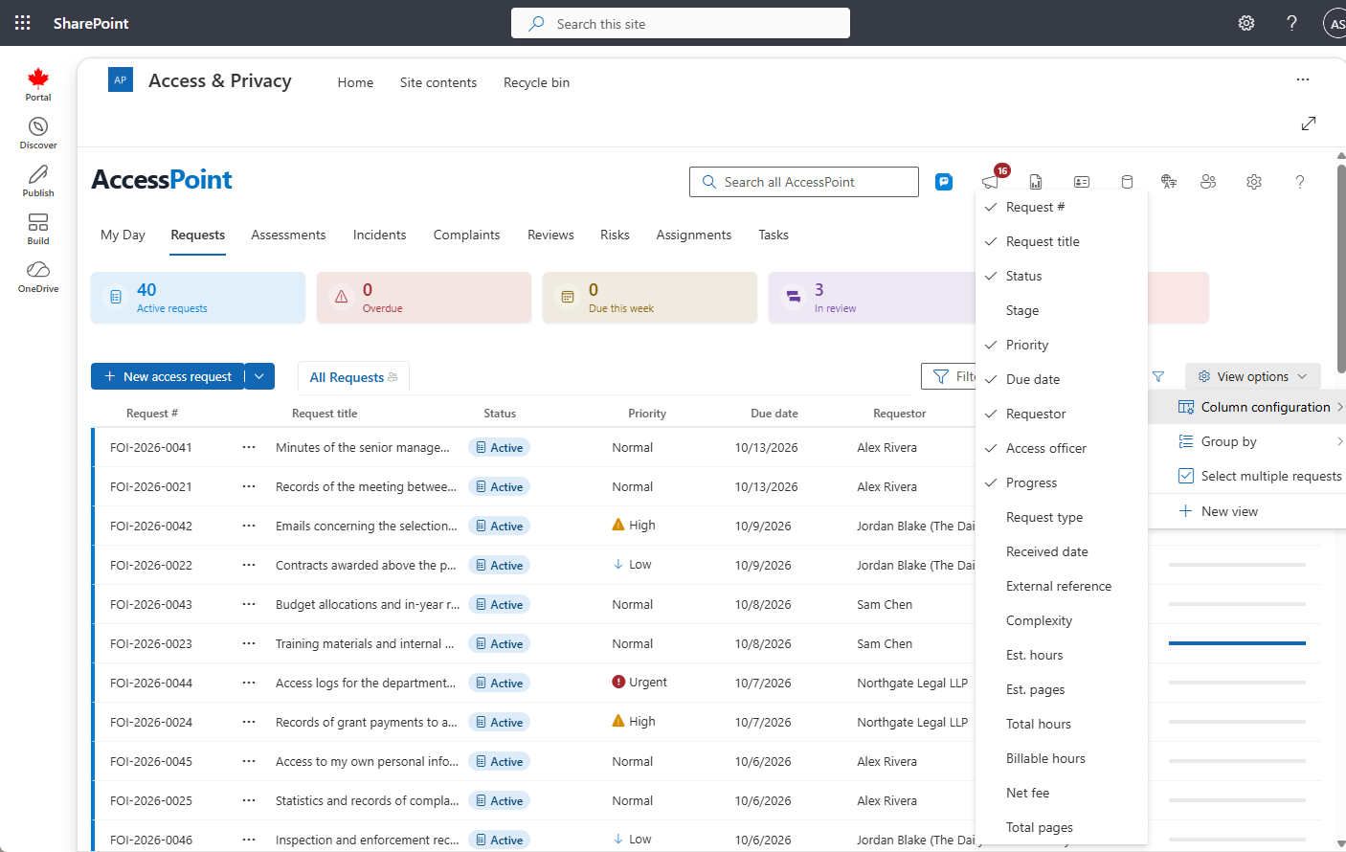Viewport: 1346px width, 852px height.
Task: Click the New access request button
Action: click(168, 376)
